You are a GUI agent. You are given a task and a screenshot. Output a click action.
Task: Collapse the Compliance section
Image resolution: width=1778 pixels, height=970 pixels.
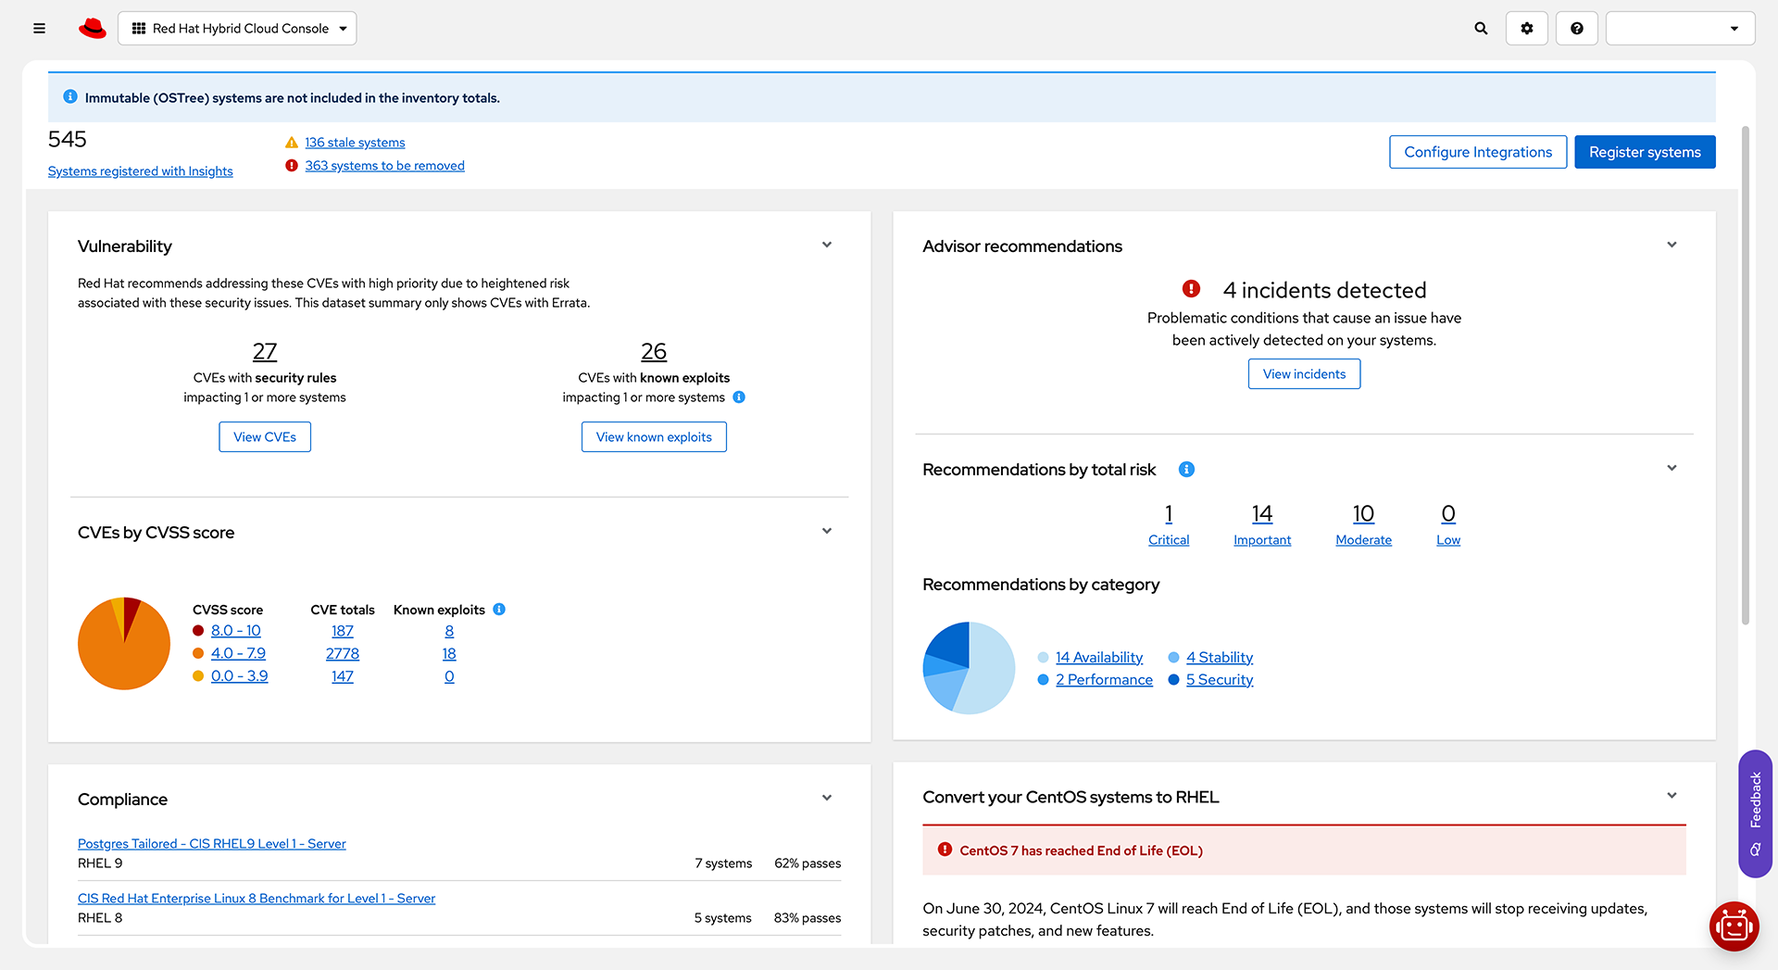pyautogui.click(x=827, y=799)
